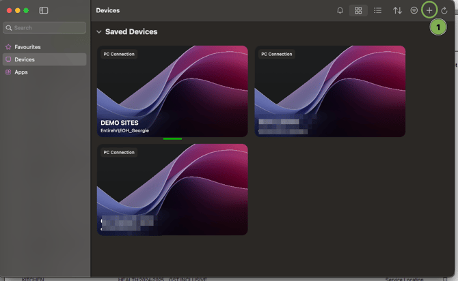Click the green status bar below DEMO SITES

point(172,138)
